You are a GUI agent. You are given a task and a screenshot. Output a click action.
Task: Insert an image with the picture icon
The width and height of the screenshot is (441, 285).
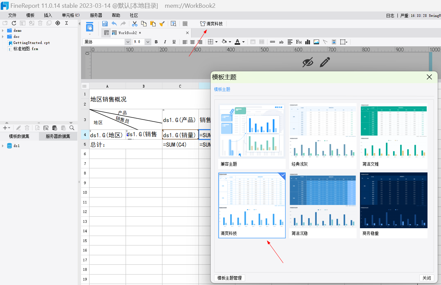[x=316, y=42]
